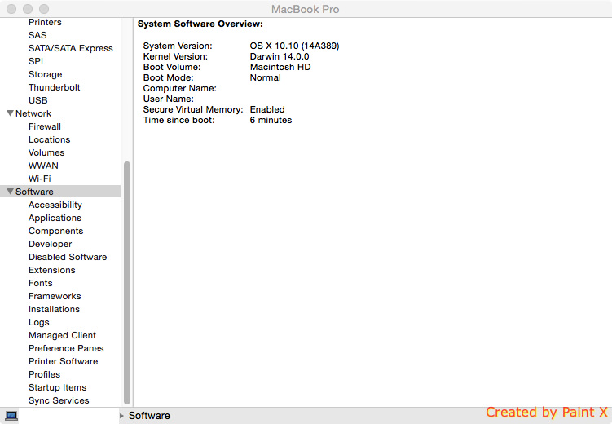Viewport: 612px width, 424px height.
Task: Select Extensions under Software
Action: pos(52,270)
